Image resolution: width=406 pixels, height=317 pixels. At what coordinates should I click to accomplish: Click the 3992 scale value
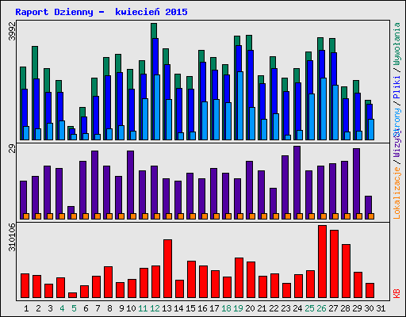(x=13, y=32)
